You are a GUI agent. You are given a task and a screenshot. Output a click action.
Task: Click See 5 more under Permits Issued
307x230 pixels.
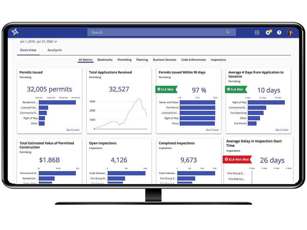73,130
